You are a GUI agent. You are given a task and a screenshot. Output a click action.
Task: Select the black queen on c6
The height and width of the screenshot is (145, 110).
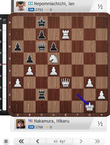coord(42,47)
